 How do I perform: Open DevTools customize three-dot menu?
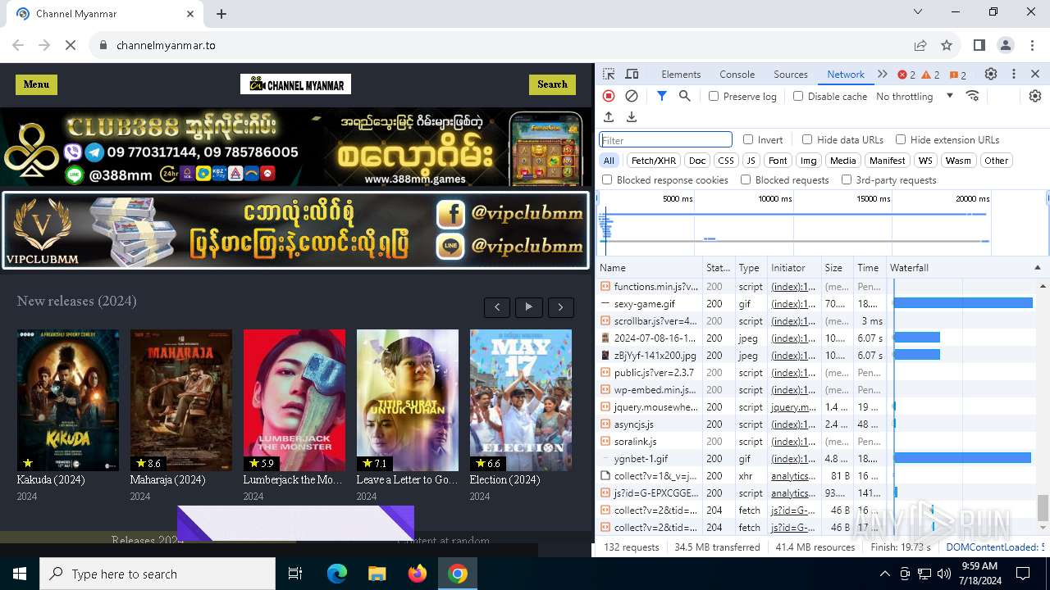click(x=1014, y=74)
